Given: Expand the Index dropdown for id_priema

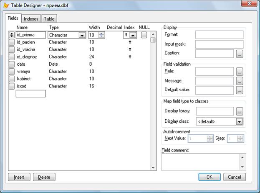Looking at the screenshot, I should coord(133,36).
